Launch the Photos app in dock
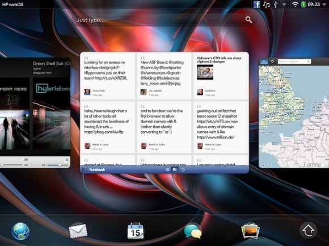Viewport: 329px width, 246px height. (x=251, y=231)
